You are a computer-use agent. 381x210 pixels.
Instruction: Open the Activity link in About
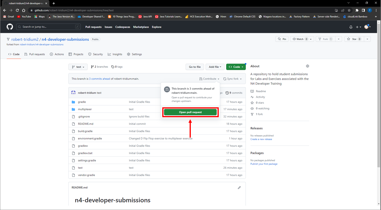click(x=258, y=97)
